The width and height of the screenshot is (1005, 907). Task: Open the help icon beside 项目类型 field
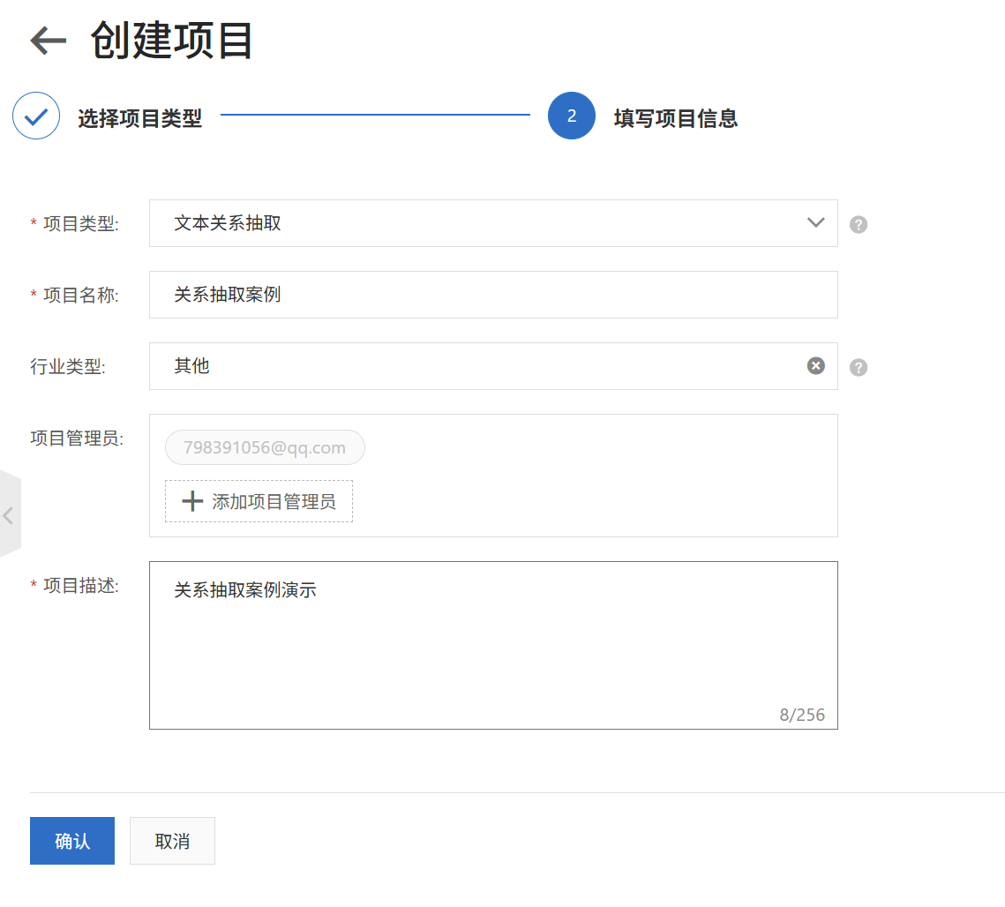point(858,224)
